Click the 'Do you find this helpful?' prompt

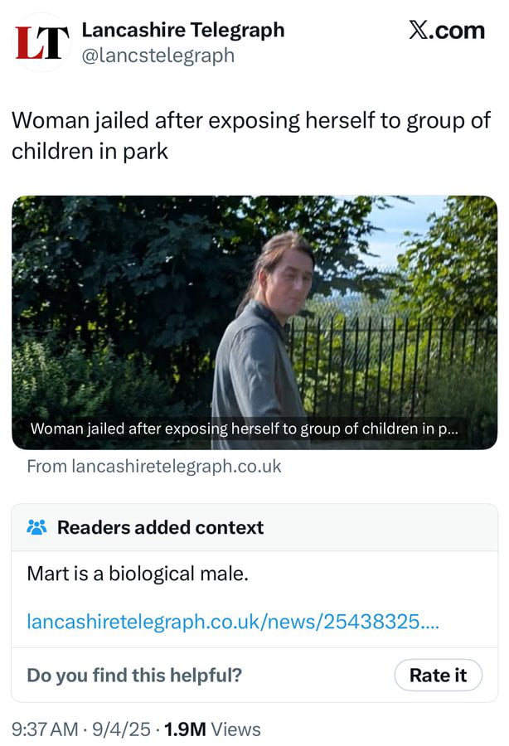tap(134, 675)
